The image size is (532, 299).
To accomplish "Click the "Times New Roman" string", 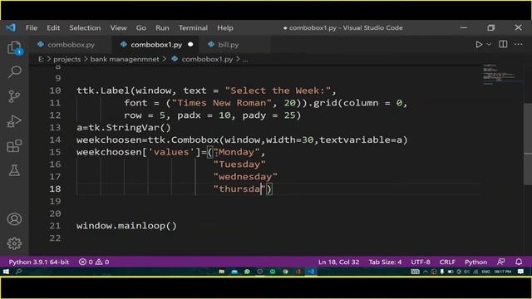I will point(222,103).
